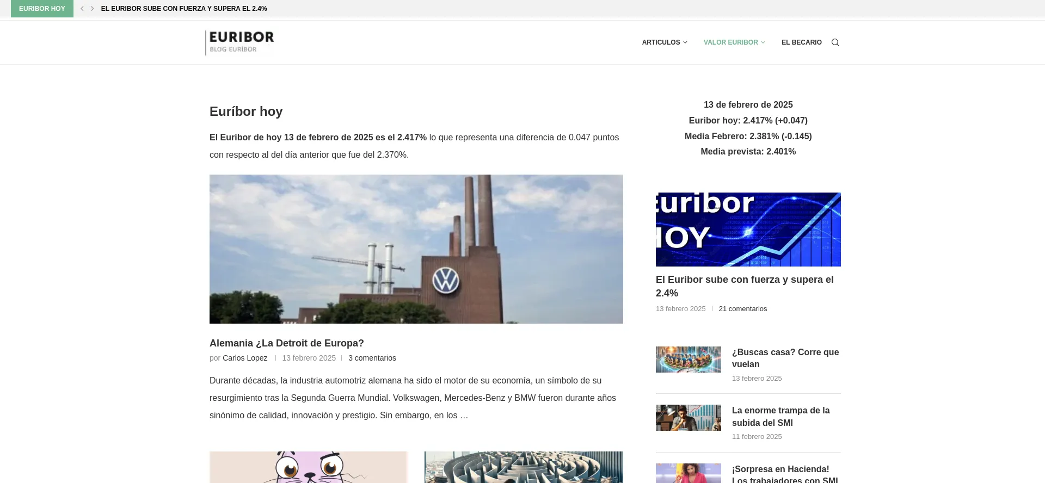Open sidebar article El Euribor sube con fuerza
Screen dimensions: 1045x483
pos(745,286)
